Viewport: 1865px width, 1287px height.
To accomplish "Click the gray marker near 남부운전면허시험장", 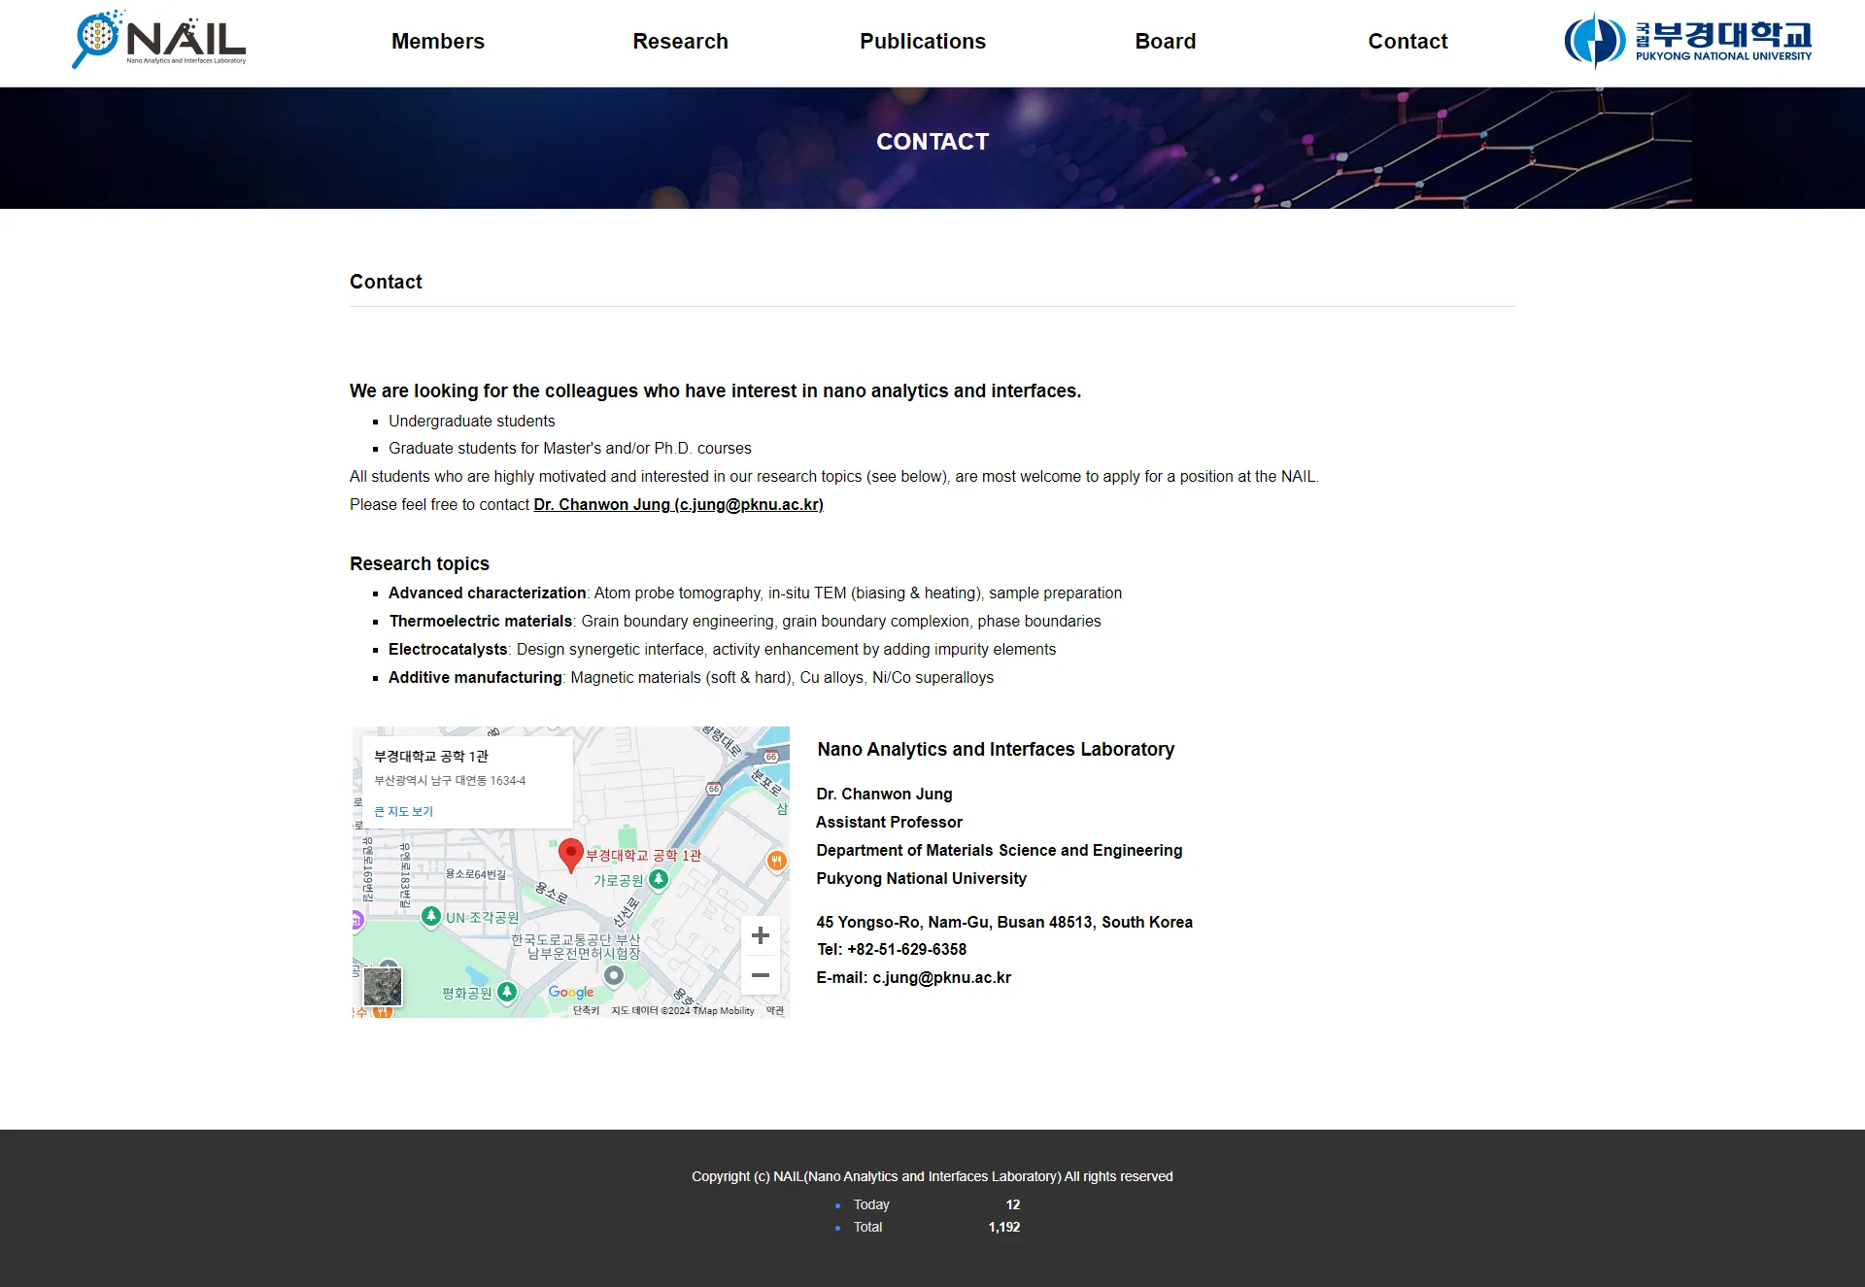I will [x=614, y=975].
